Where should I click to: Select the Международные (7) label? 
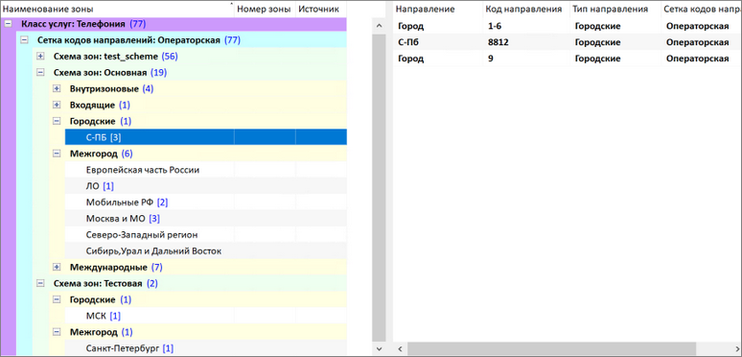click(116, 267)
